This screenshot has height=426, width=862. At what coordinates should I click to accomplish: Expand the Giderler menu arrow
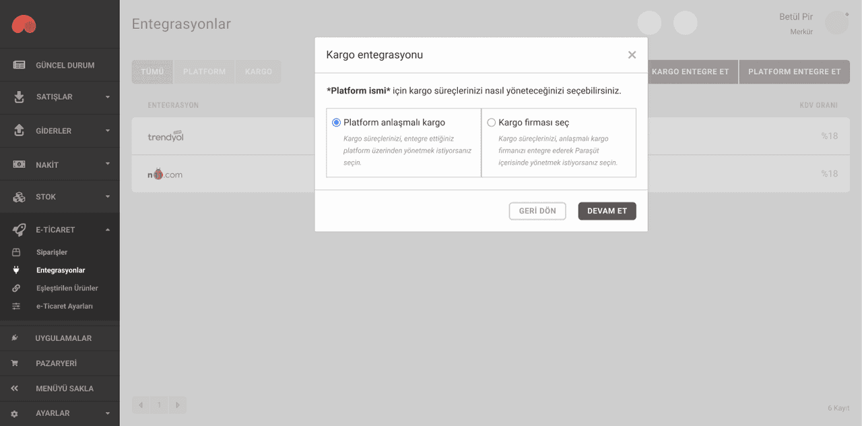click(108, 131)
